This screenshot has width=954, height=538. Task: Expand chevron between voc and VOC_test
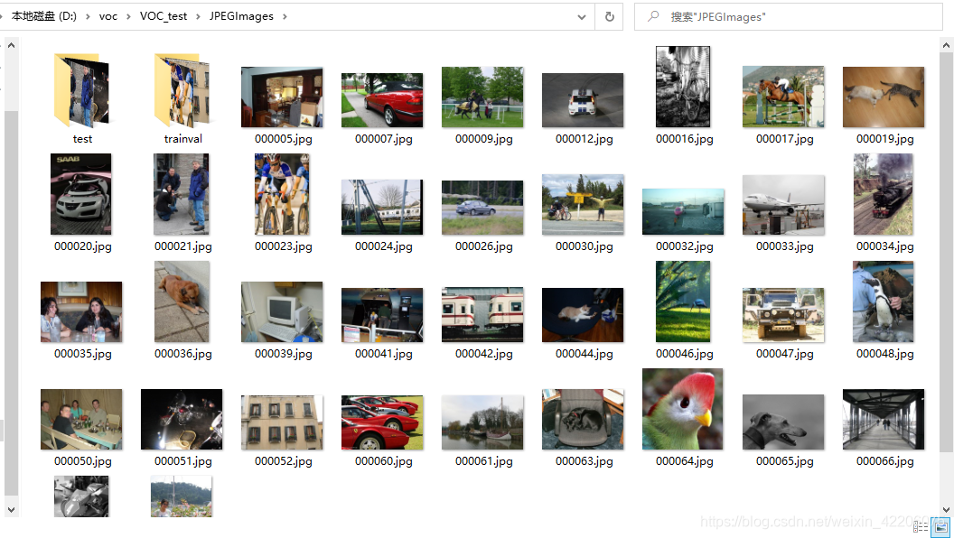pos(129,17)
